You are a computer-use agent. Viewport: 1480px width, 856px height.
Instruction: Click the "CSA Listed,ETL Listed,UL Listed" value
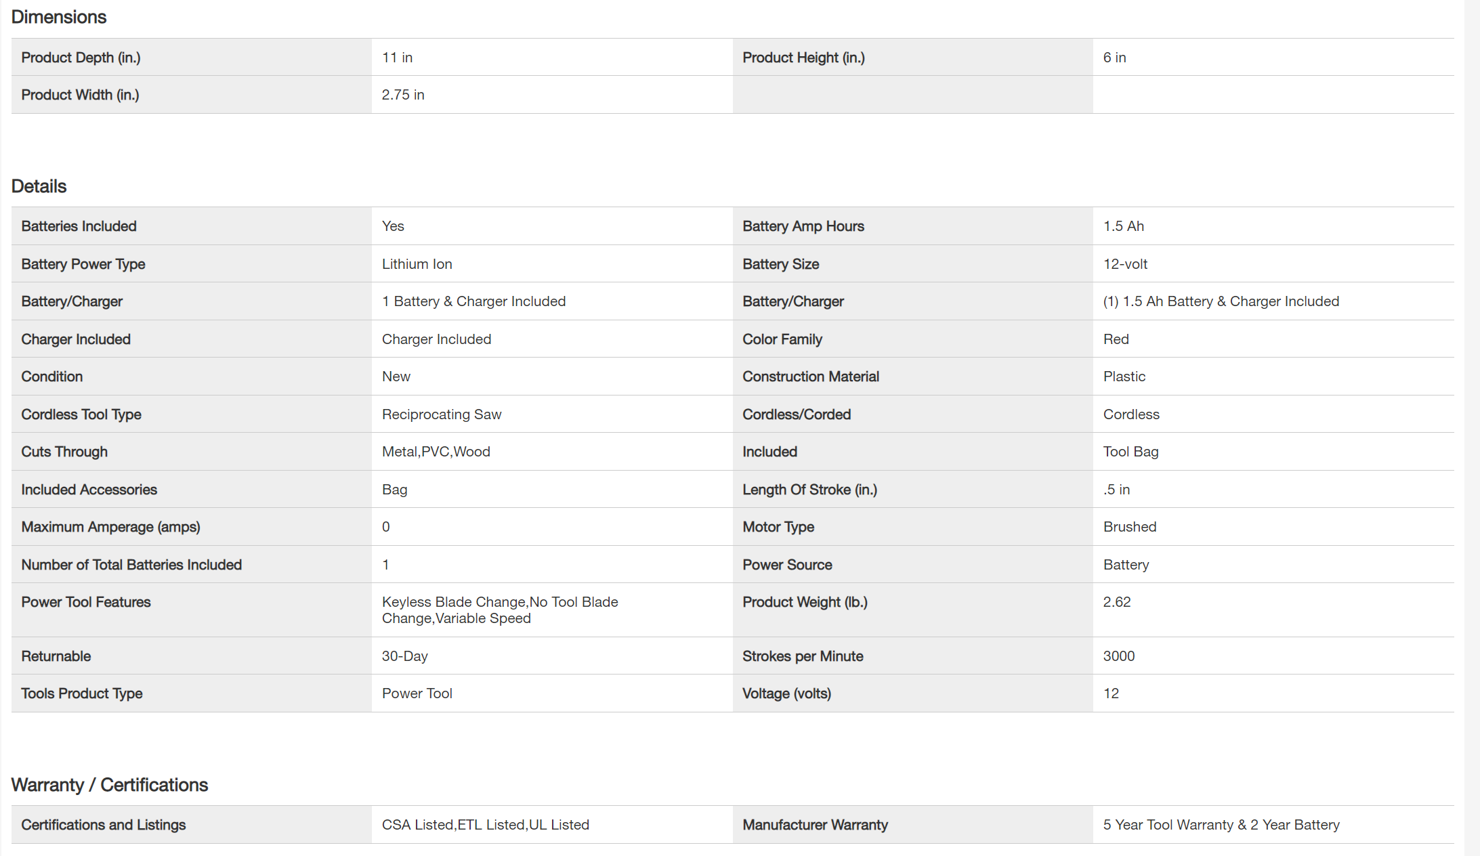[485, 825]
